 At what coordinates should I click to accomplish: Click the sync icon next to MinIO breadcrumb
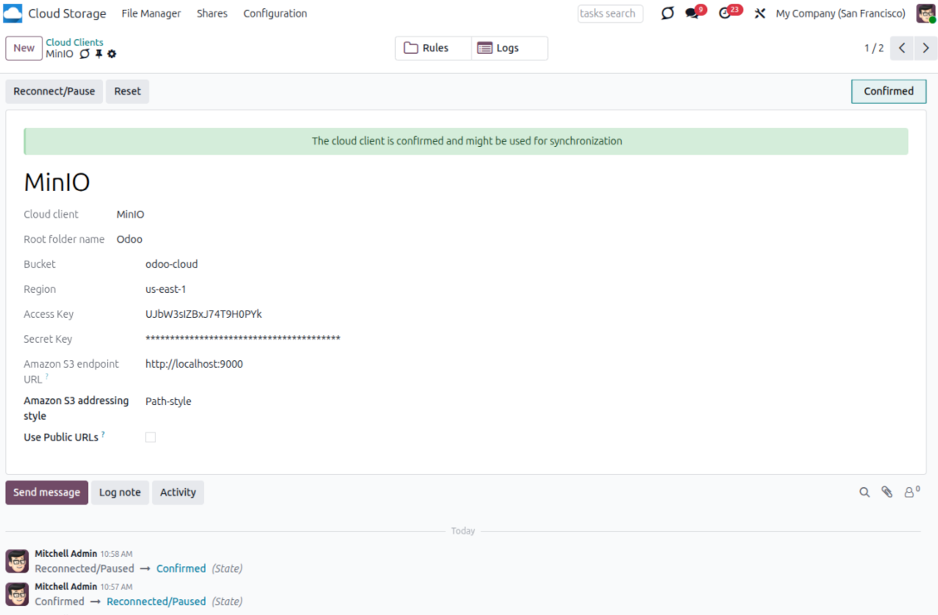tap(85, 54)
